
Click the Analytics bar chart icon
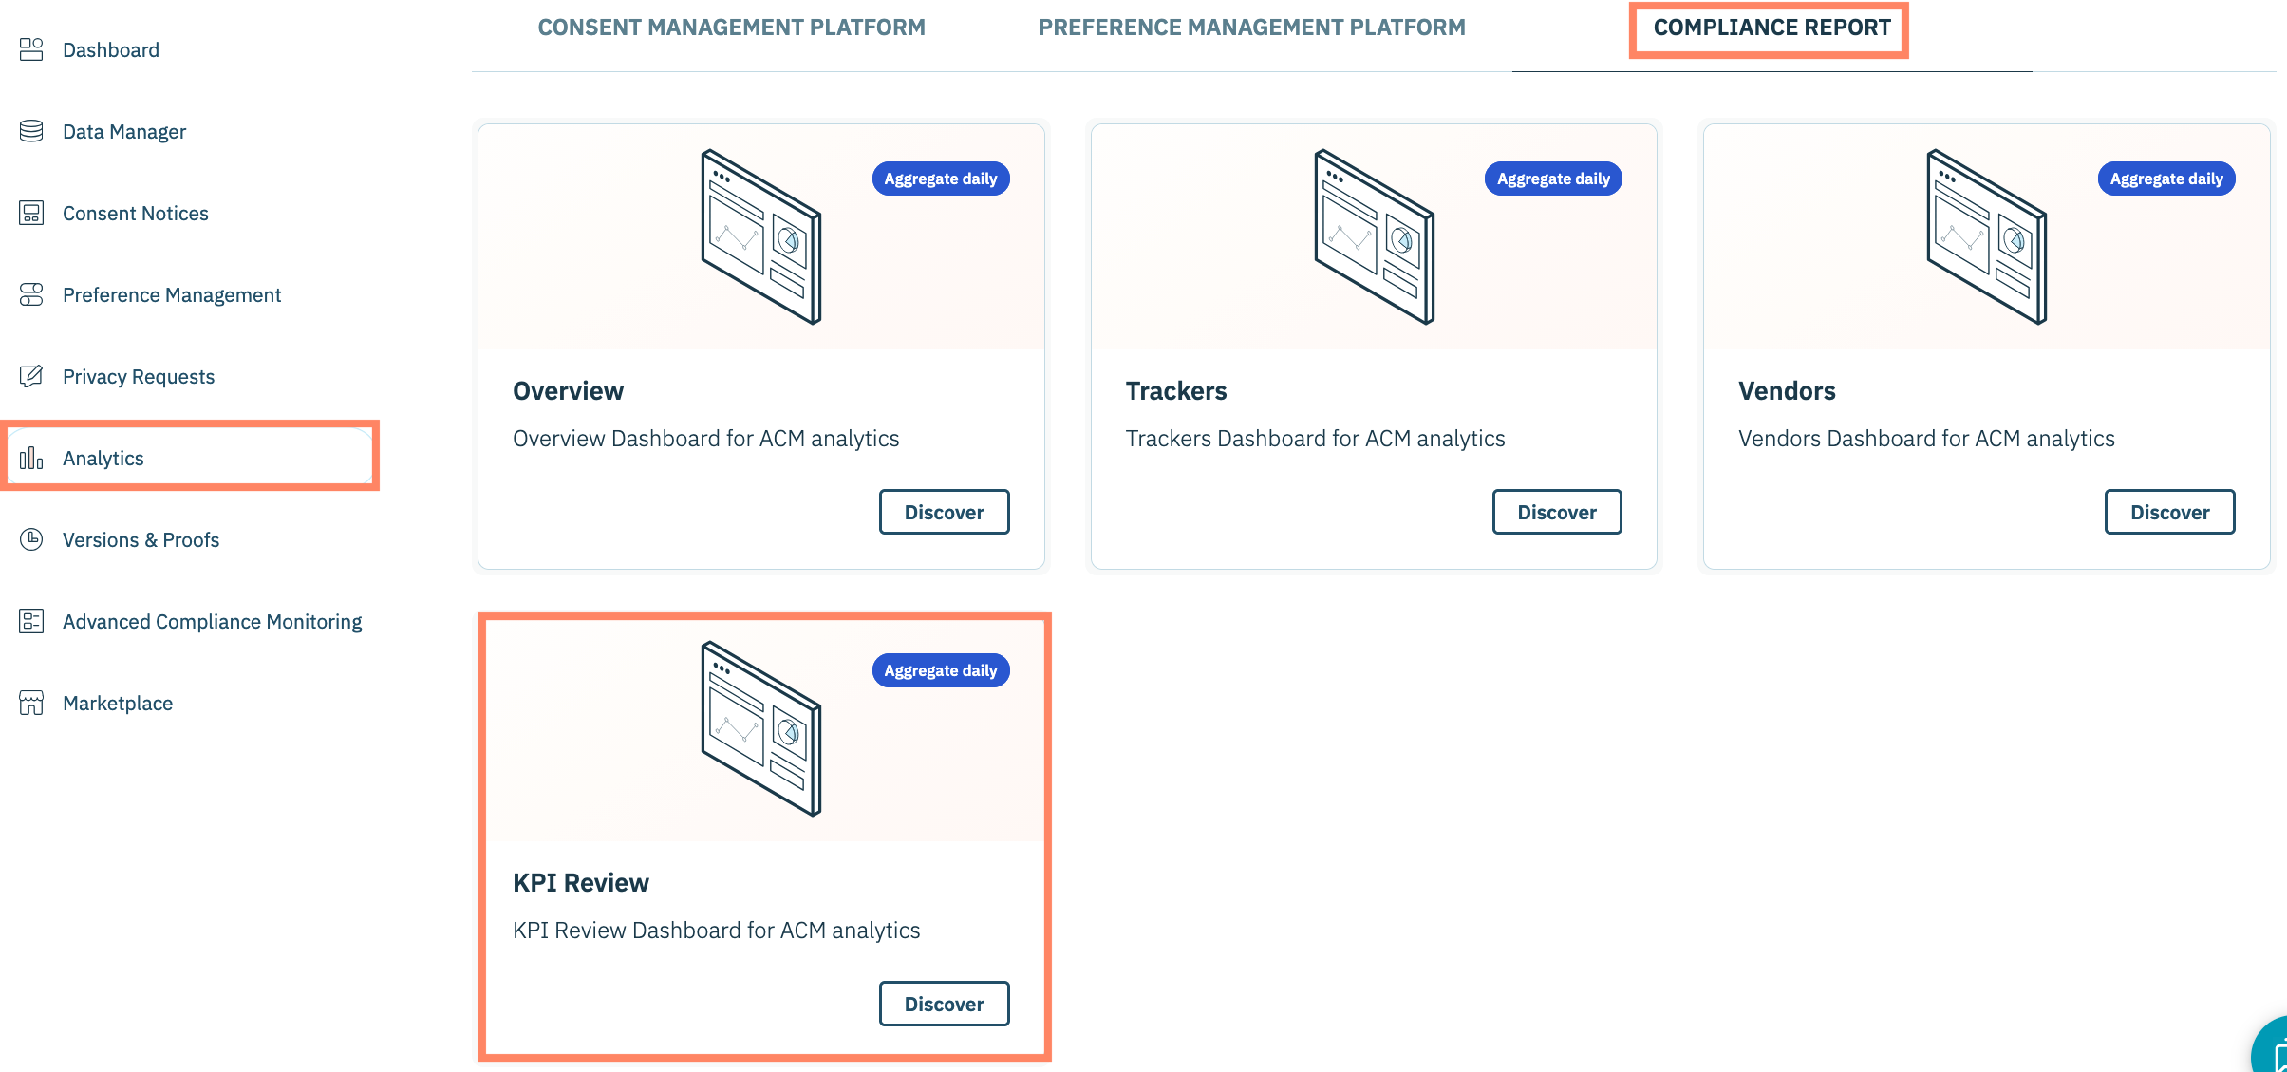pyautogui.click(x=31, y=458)
